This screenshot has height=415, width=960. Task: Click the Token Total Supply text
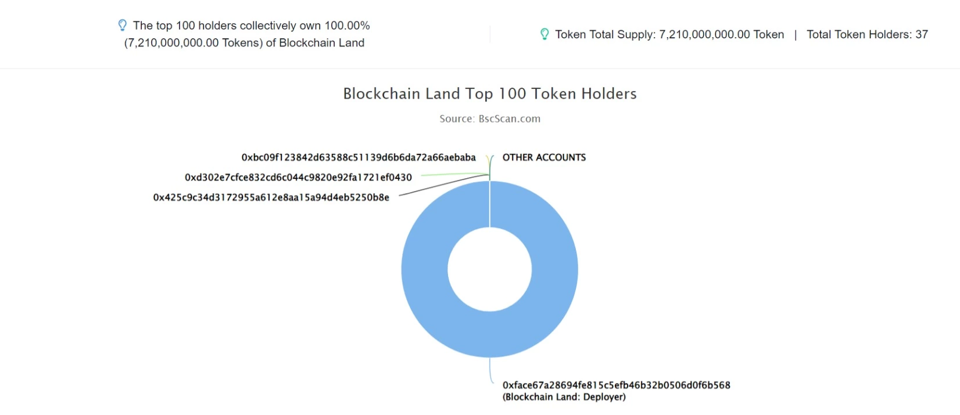tap(669, 34)
